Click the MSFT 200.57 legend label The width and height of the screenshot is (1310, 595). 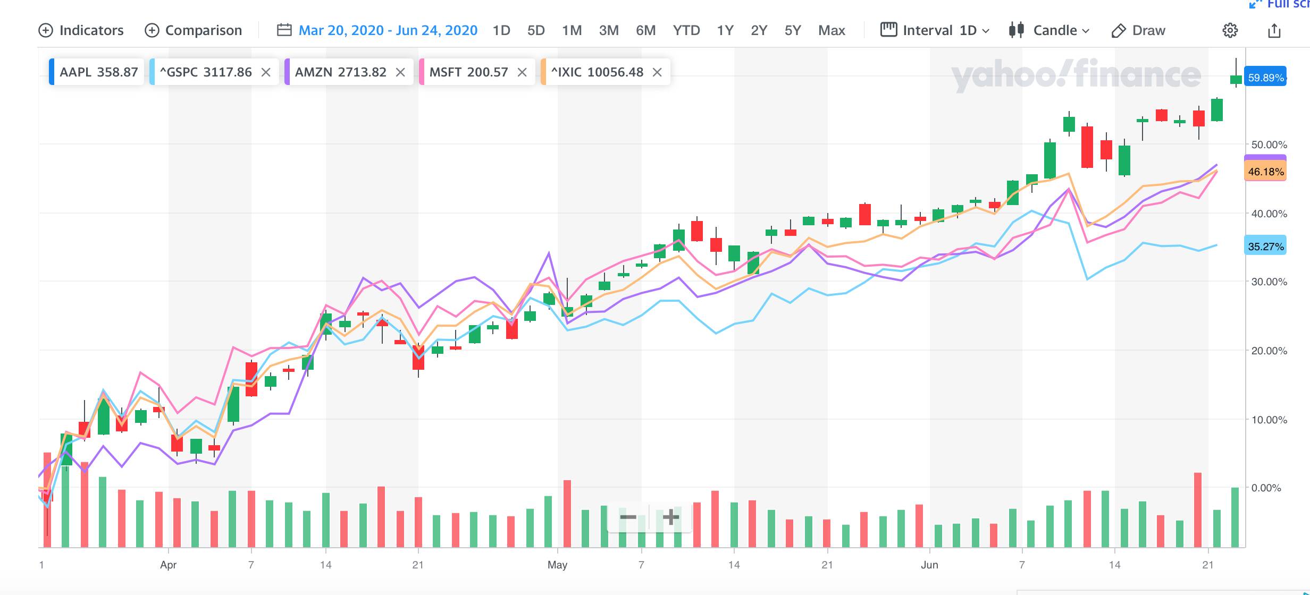[469, 72]
